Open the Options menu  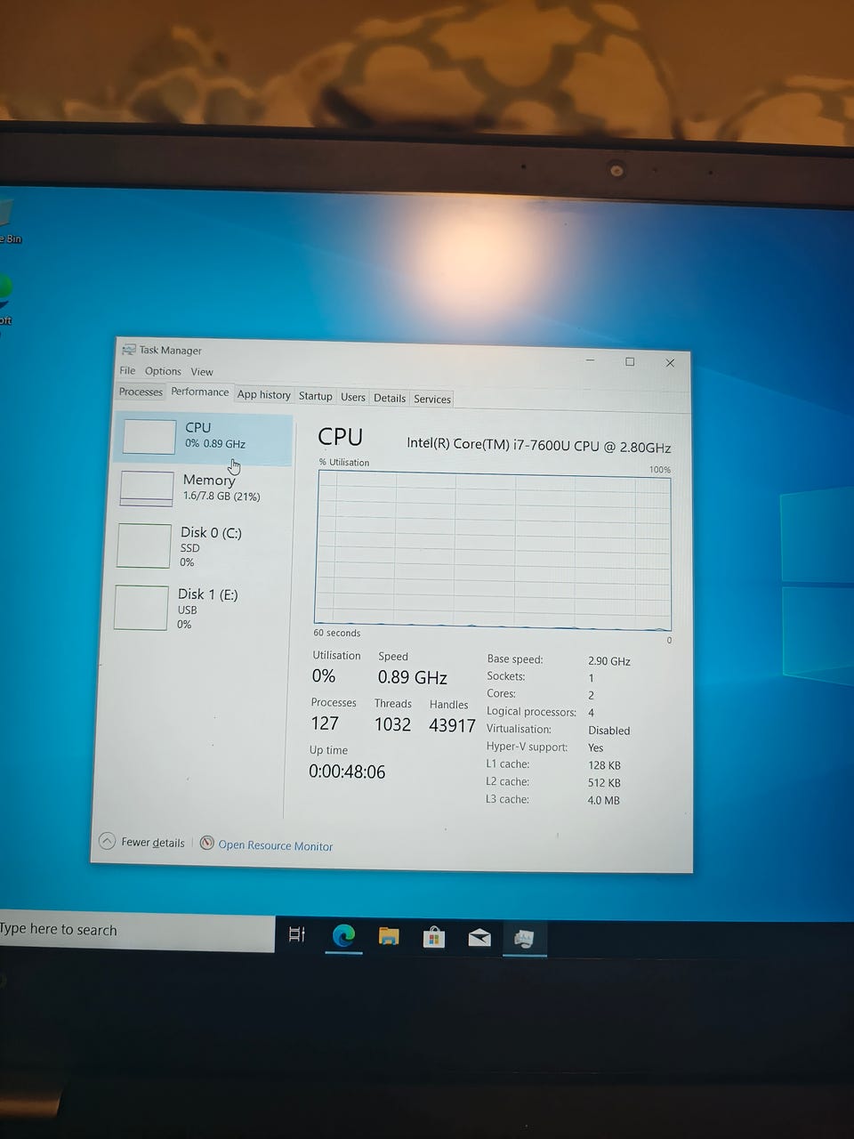(x=163, y=371)
